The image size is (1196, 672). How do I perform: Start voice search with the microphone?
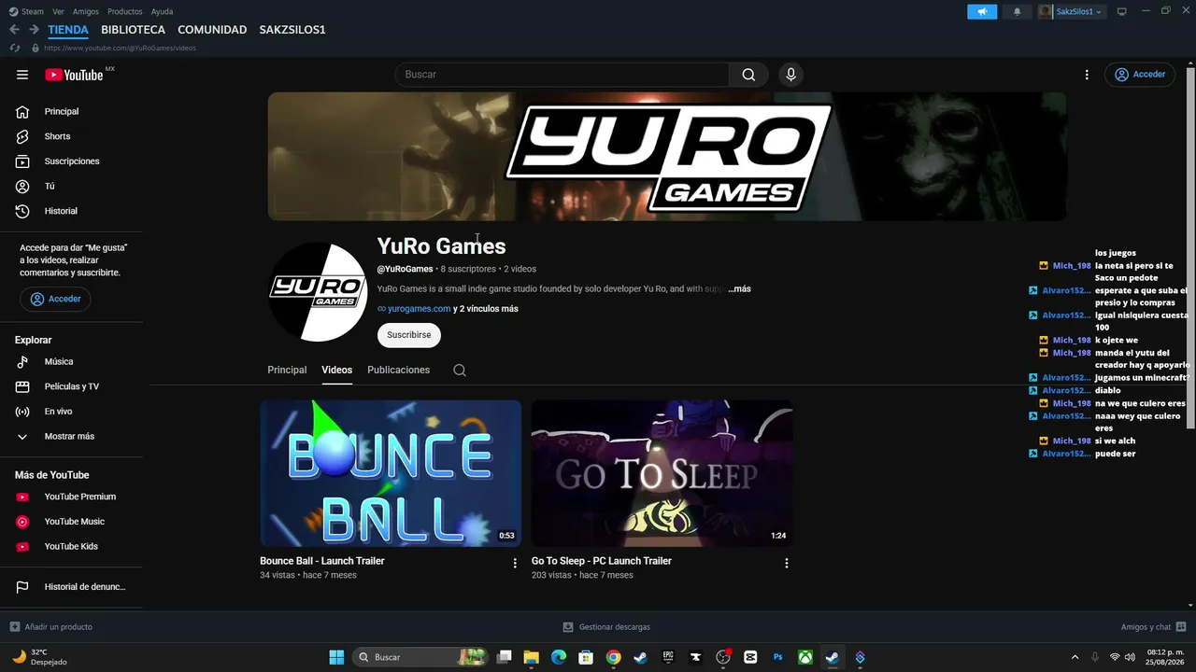791,75
